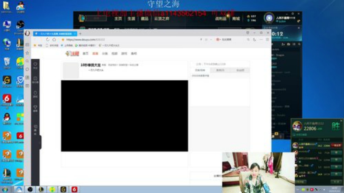Click the webcam overlay video
The image size is (344, 193).
(258, 172)
